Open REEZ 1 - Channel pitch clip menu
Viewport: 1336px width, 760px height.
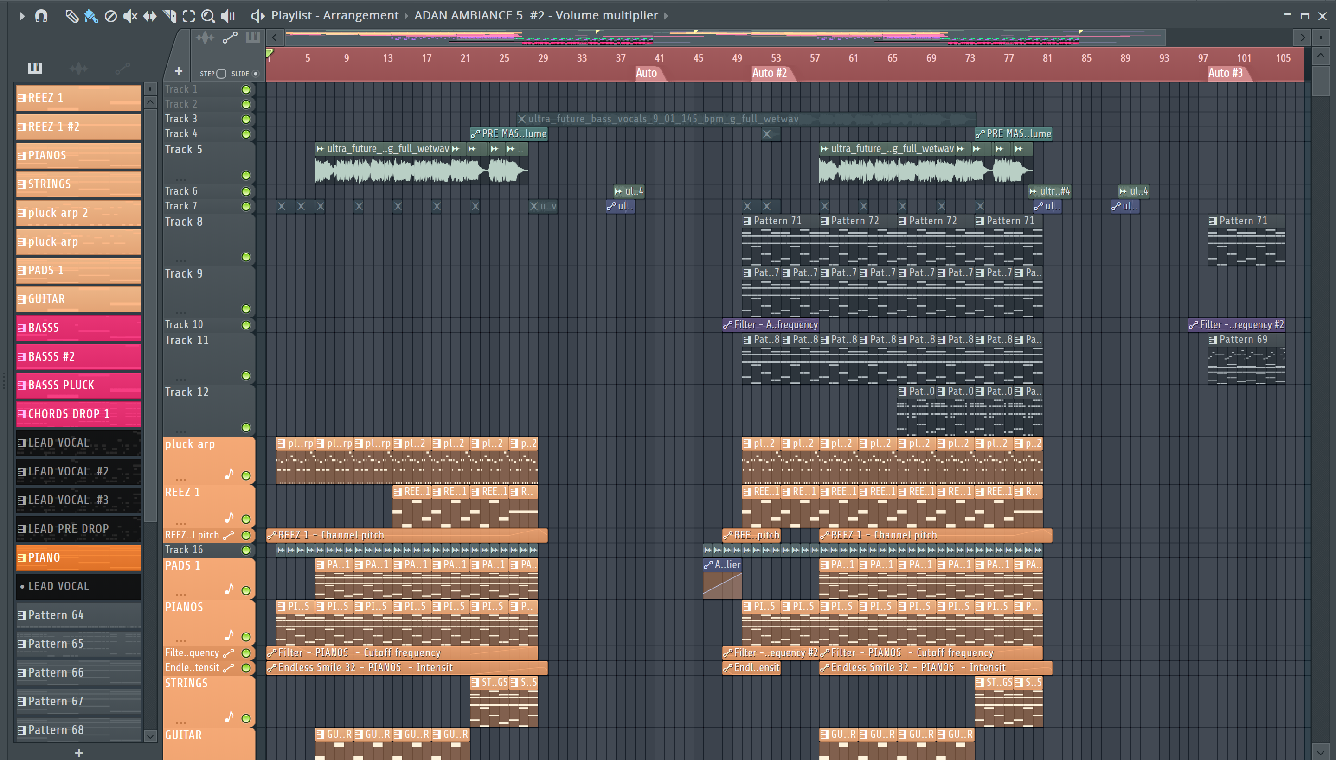[x=272, y=535]
